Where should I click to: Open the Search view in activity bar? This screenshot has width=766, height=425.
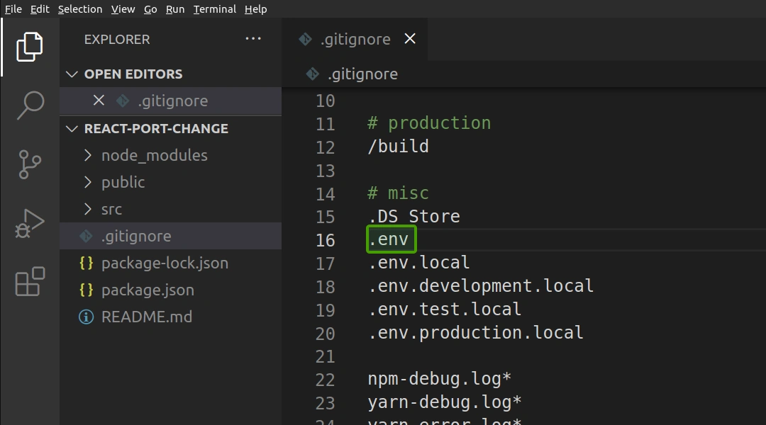coord(30,105)
